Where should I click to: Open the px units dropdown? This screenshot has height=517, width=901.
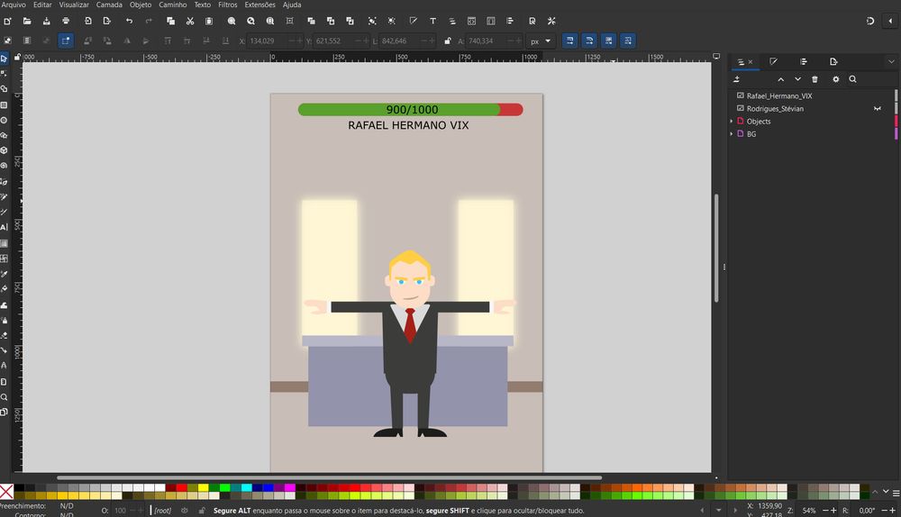tap(540, 41)
